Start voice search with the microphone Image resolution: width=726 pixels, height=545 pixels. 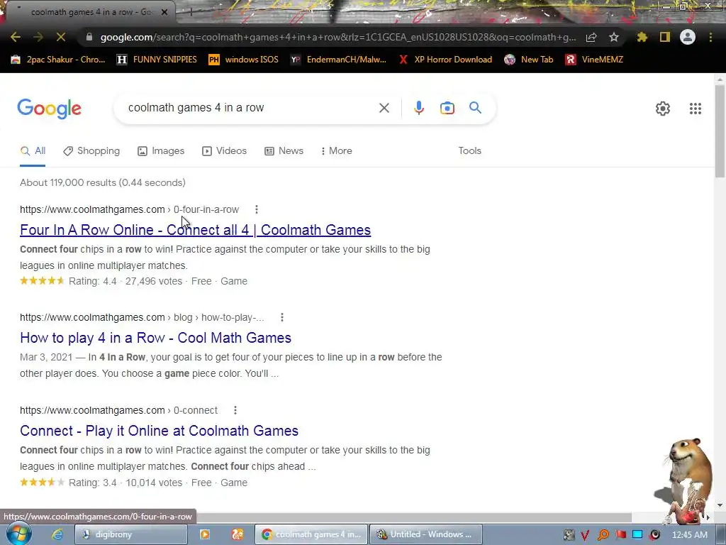point(418,108)
